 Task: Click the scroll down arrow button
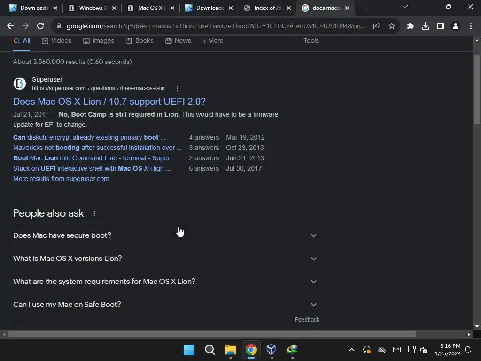pos(477,326)
